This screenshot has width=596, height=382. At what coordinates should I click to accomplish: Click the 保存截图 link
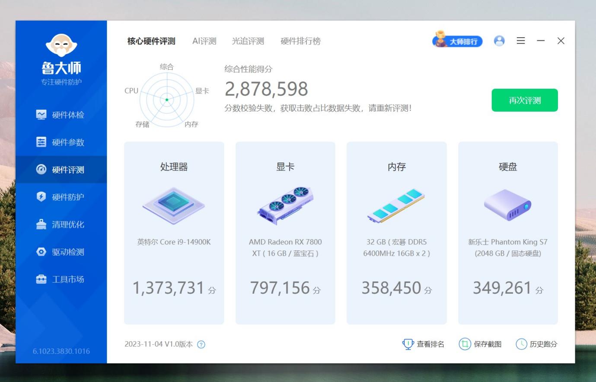[x=488, y=344]
